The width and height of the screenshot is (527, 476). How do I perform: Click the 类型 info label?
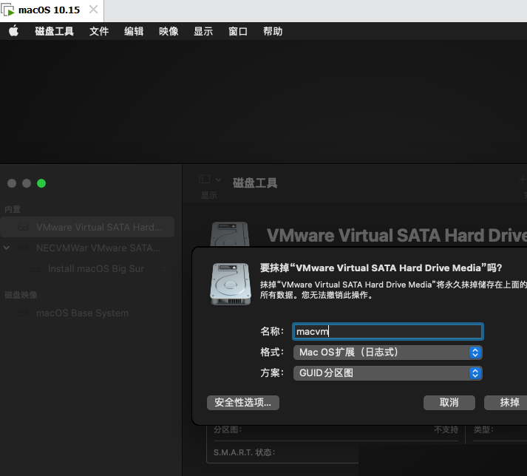483,429
